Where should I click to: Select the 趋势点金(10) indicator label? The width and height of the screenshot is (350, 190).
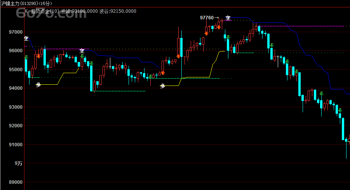pos(45,11)
